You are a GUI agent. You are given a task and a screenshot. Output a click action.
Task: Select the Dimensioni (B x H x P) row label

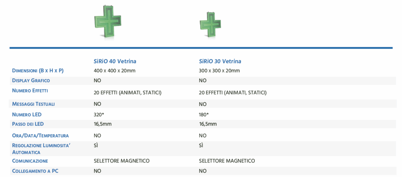[38, 71]
